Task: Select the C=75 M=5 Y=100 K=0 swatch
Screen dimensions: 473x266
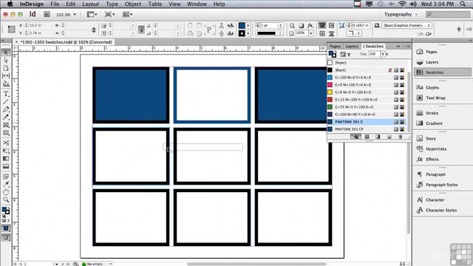Action: pos(367,107)
